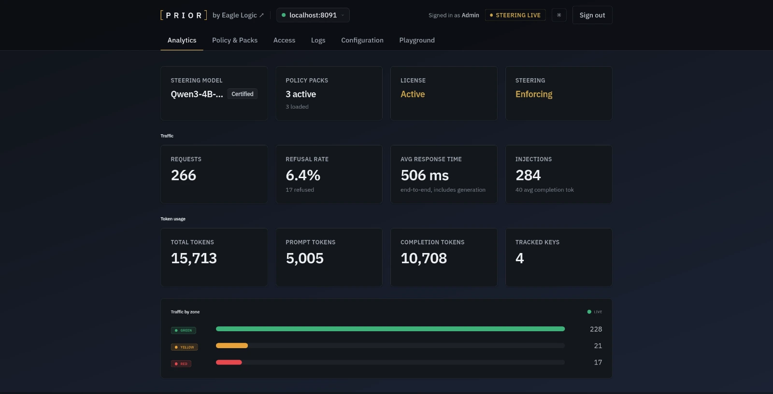The width and height of the screenshot is (773, 394).
Task: Click the Certified badge on steering model
Action: click(243, 94)
